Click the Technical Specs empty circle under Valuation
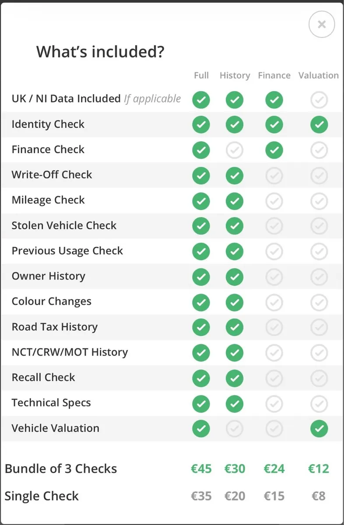Screen dimensions: 344x525 (319, 404)
